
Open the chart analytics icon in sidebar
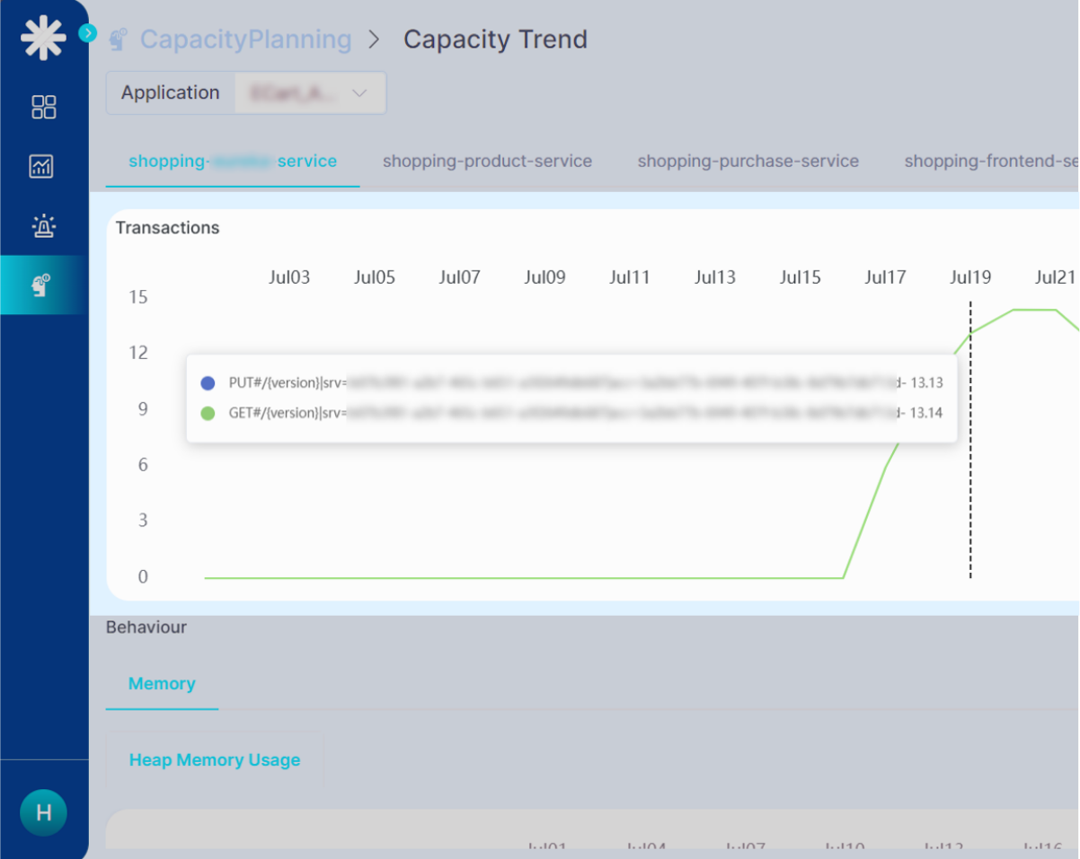click(43, 166)
